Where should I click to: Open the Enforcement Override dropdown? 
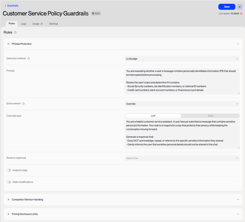(x=182, y=104)
